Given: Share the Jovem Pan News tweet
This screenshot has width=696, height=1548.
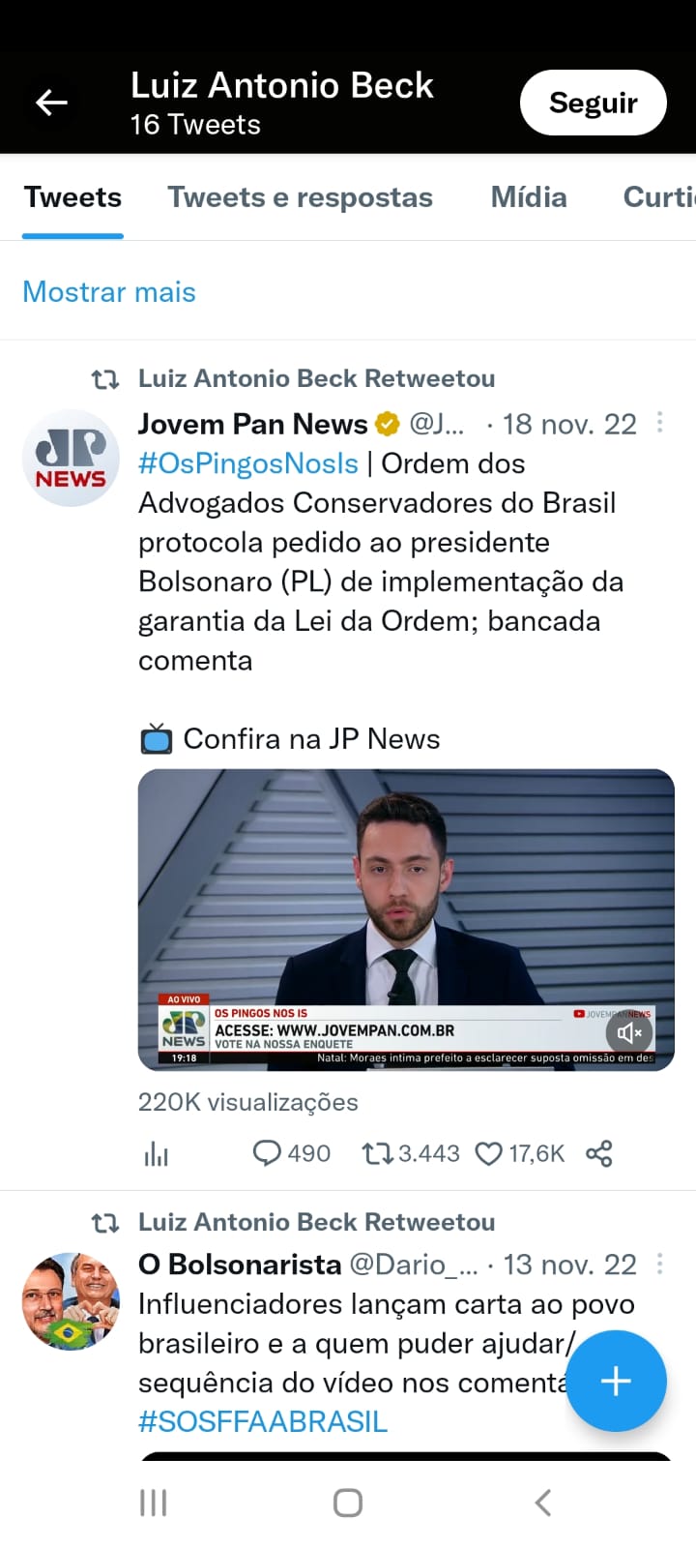Looking at the screenshot, I should tap(599, 1153).
